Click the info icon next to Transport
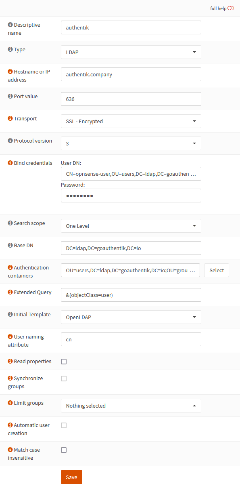The height and width of the screenshot is (488, 240). (10, 119)
